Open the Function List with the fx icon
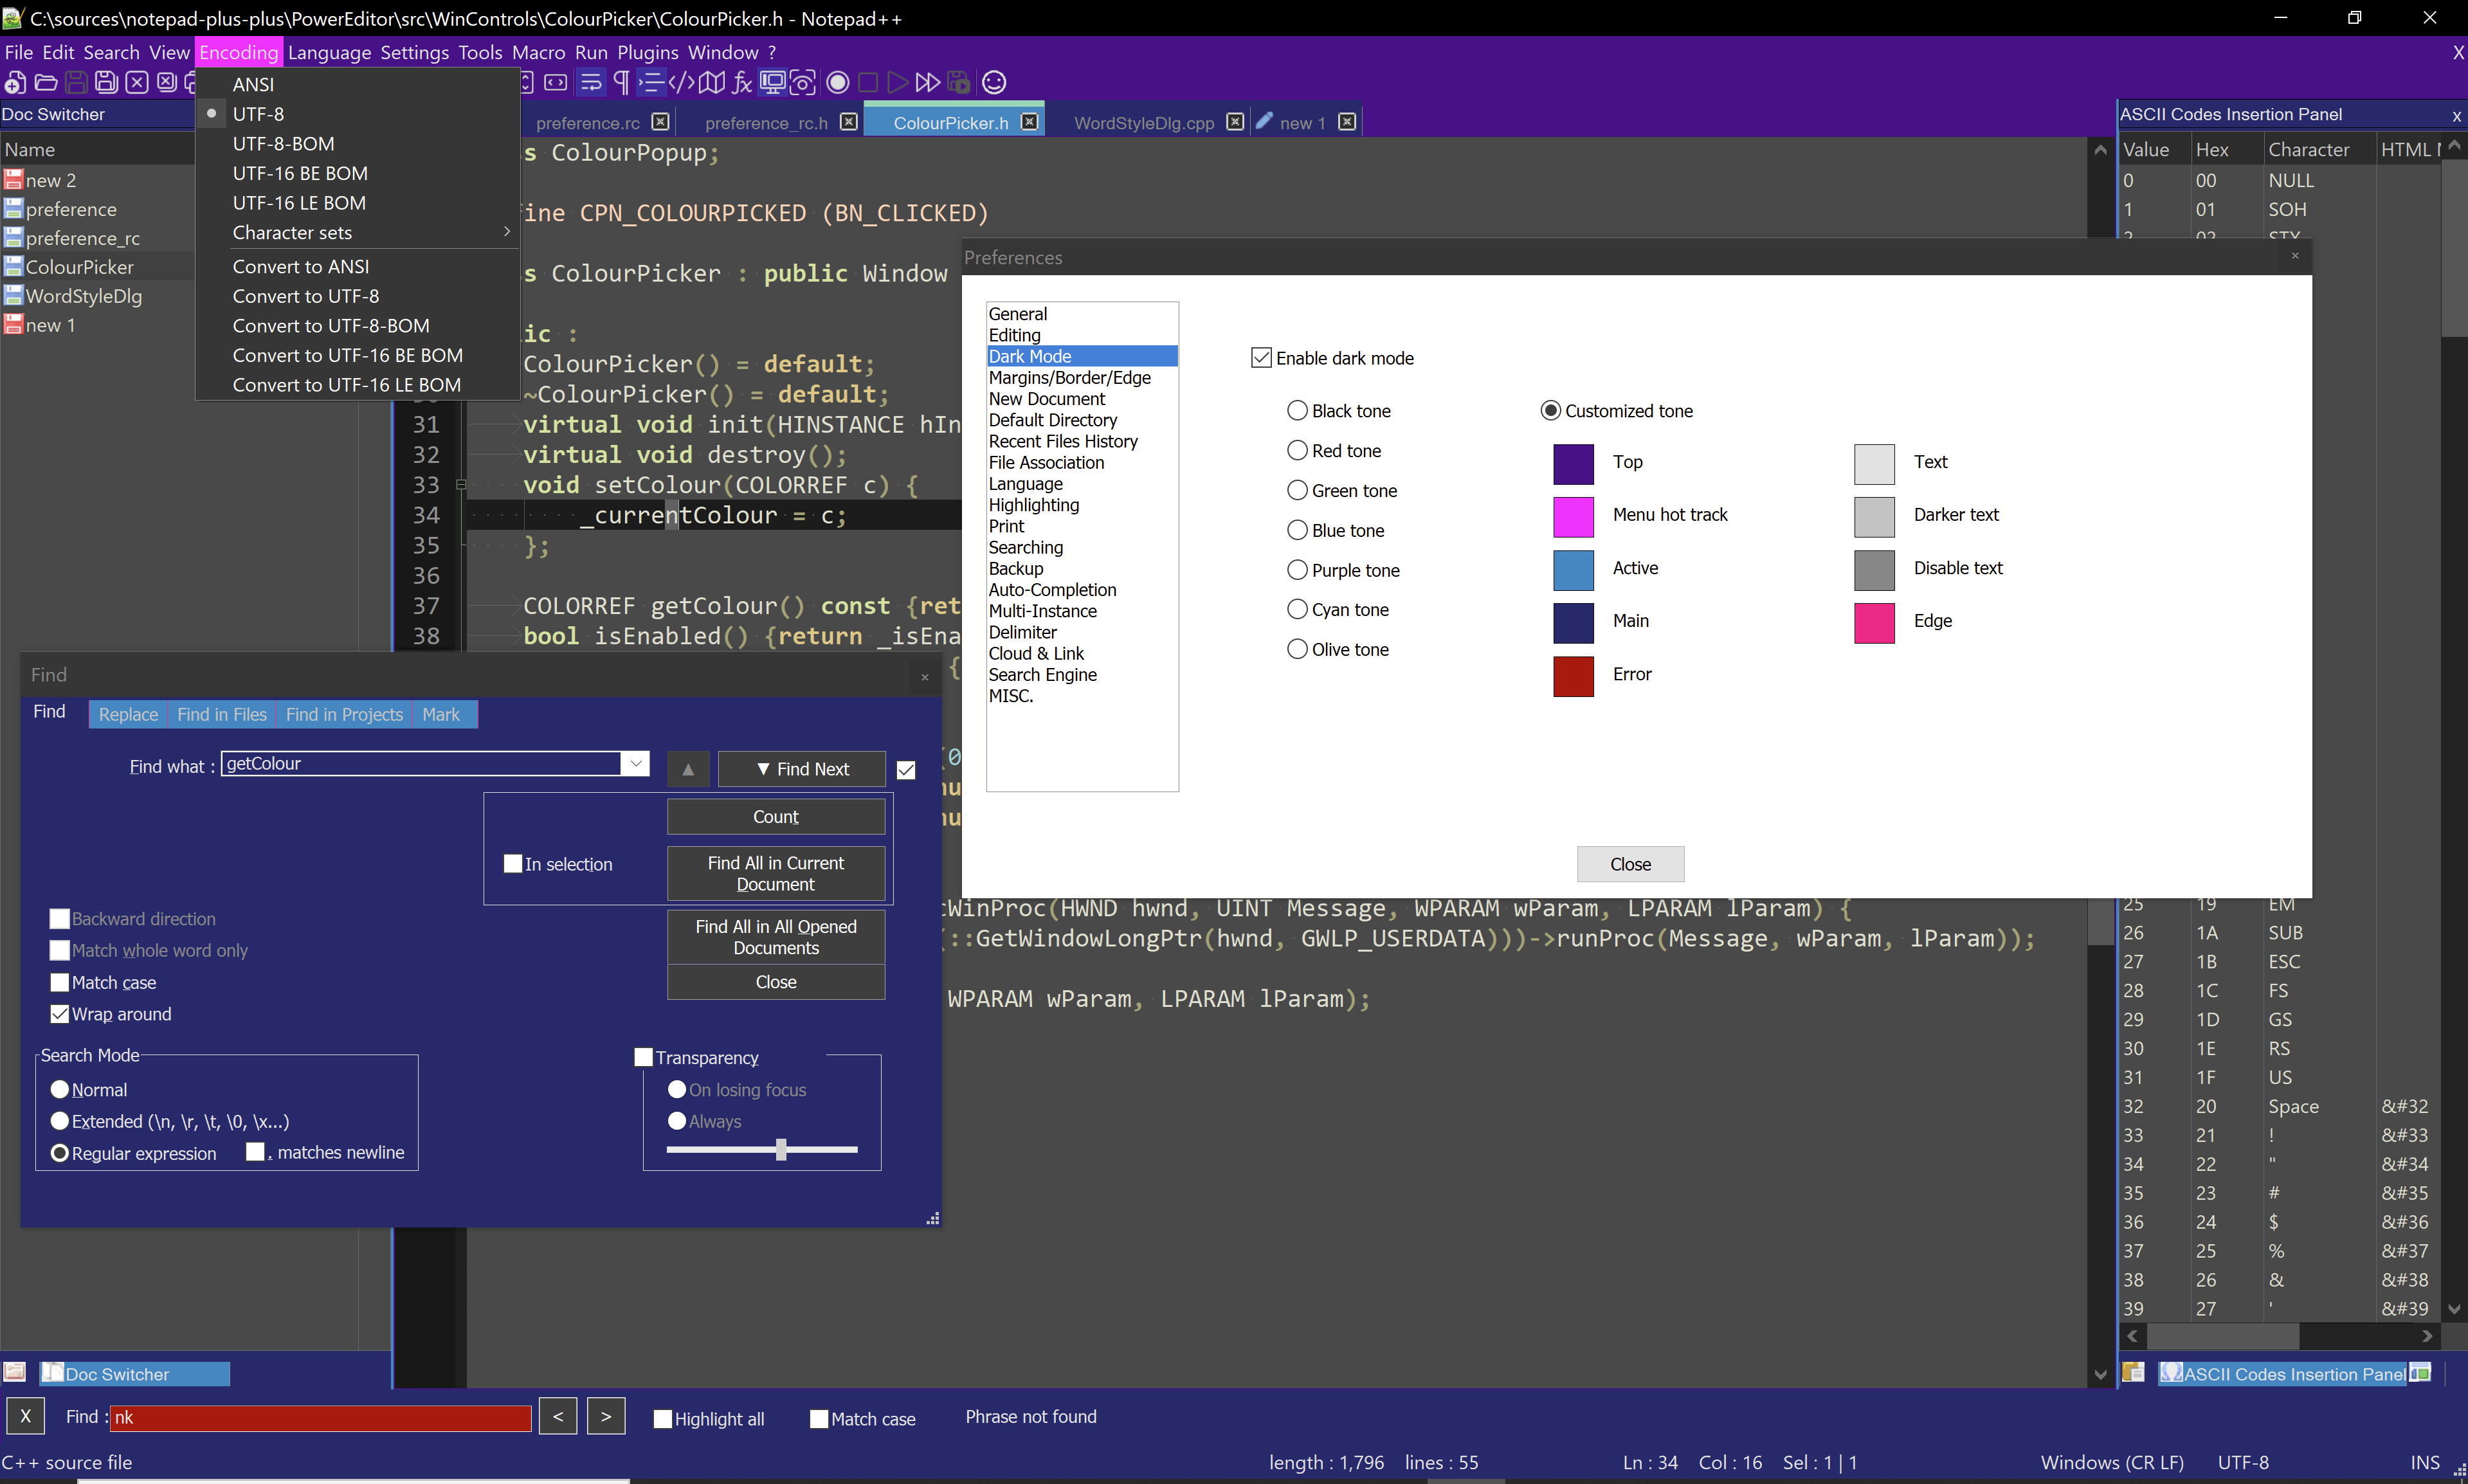Screen dimensions: 2468x1484 (741, 82)
